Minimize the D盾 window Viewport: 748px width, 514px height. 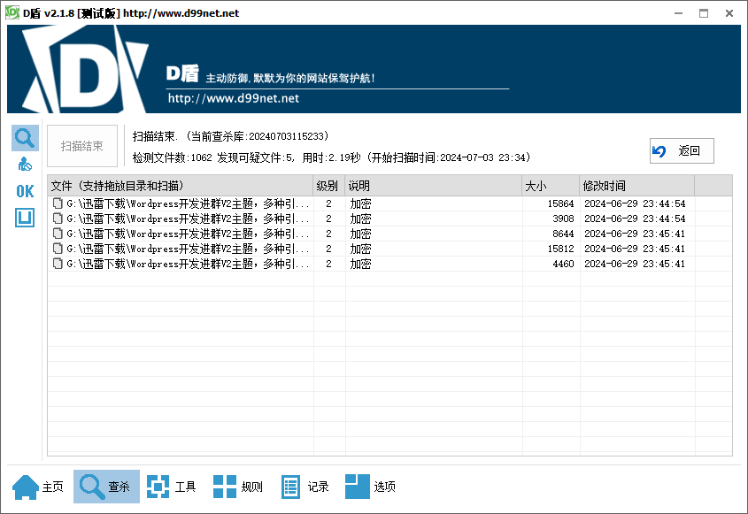[x=678, y=13]
